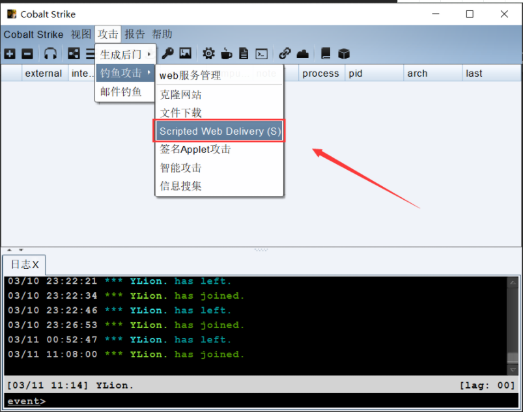
Task: Select 文件下载 in the submenu
Action: [219, 113]
